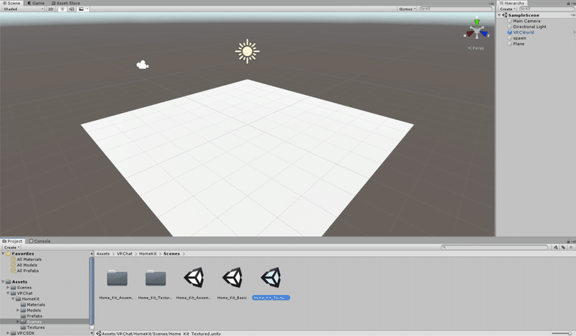Toggle scene effects with the image button

click(x=81, y=9)
